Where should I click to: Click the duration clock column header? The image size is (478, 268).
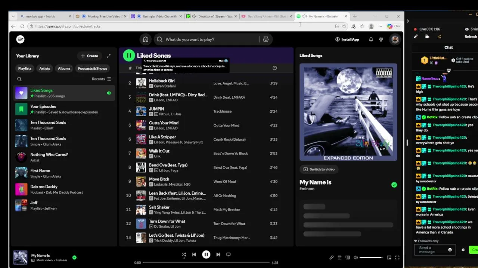coord(274,68)
